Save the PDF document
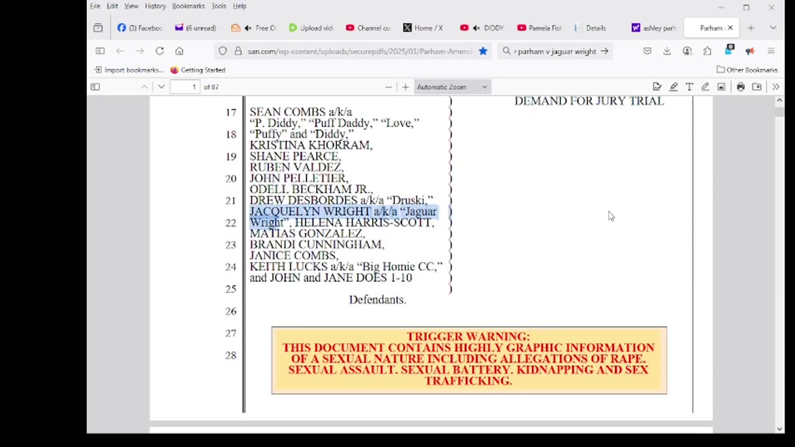Image resolution: width=795 pixels, height=447 pixels. point(756,87)
